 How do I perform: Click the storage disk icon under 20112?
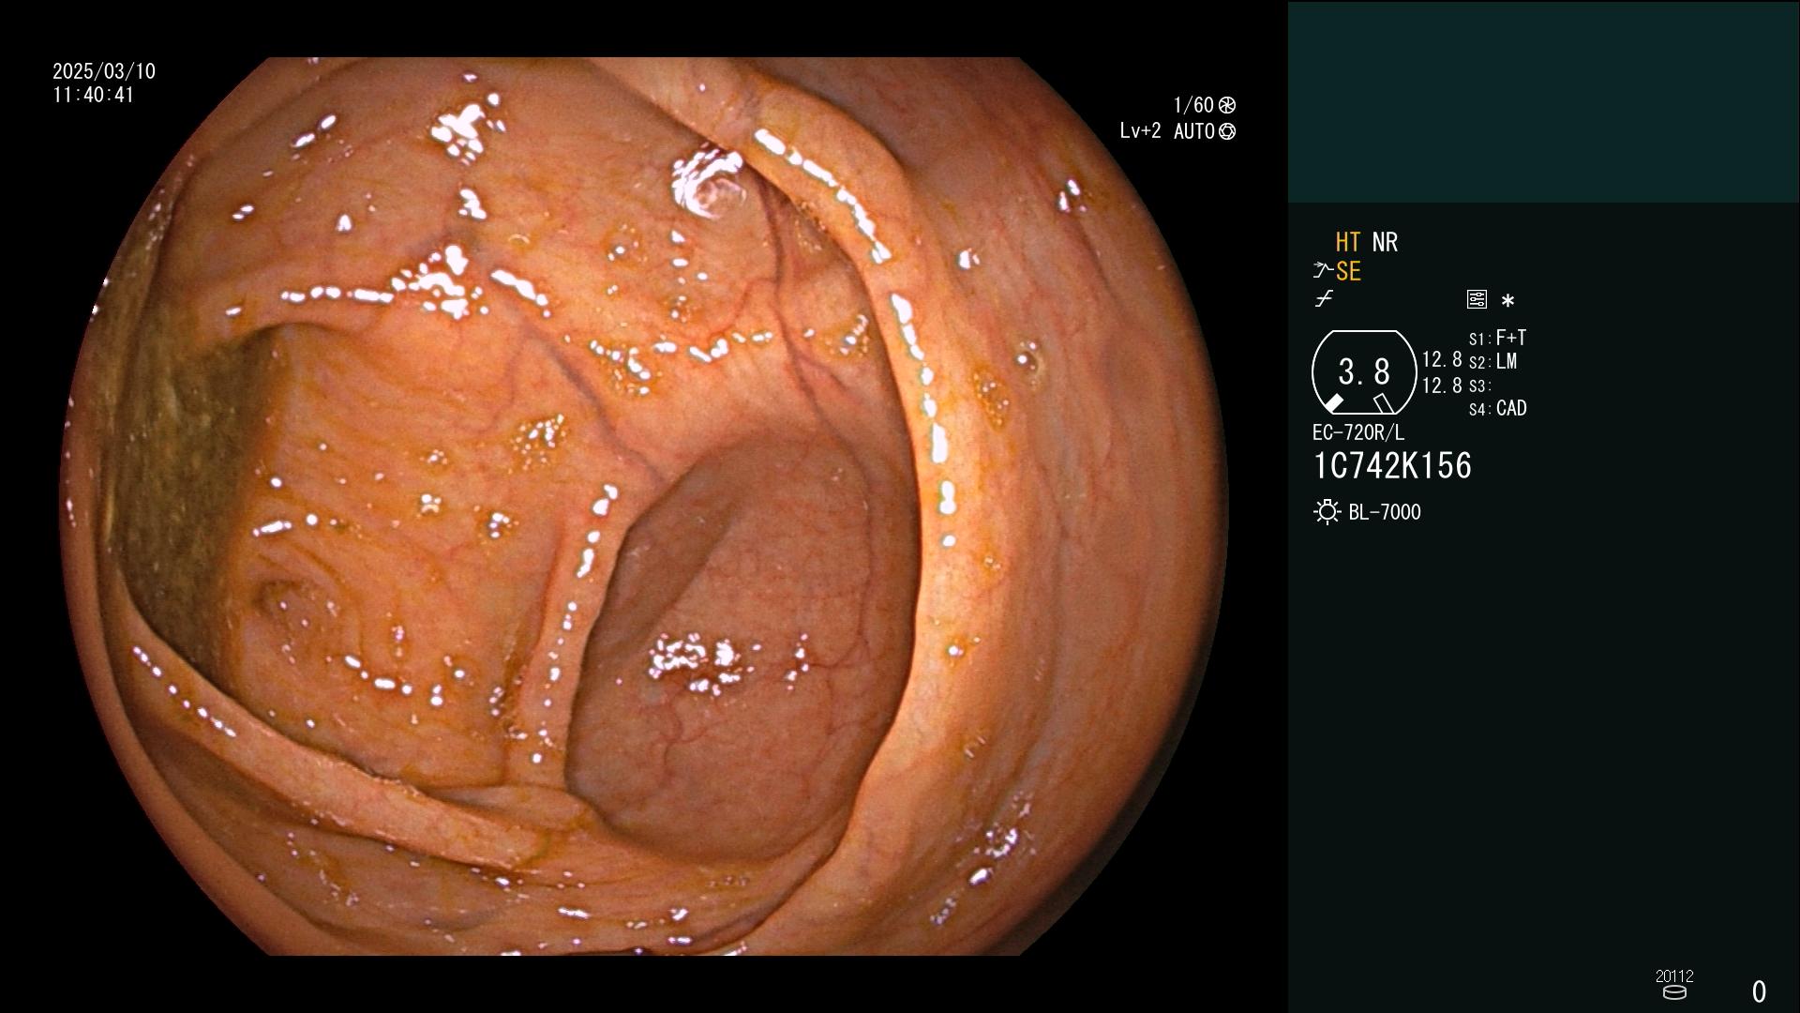1673,992
